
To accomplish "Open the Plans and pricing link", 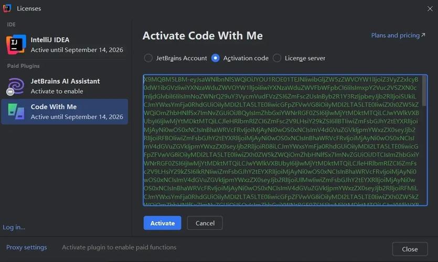I will (395, 35).
